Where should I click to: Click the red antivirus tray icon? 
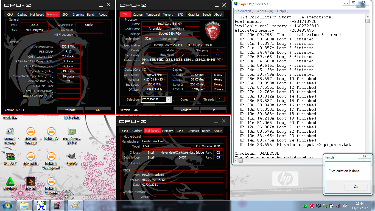click(312, 206)
